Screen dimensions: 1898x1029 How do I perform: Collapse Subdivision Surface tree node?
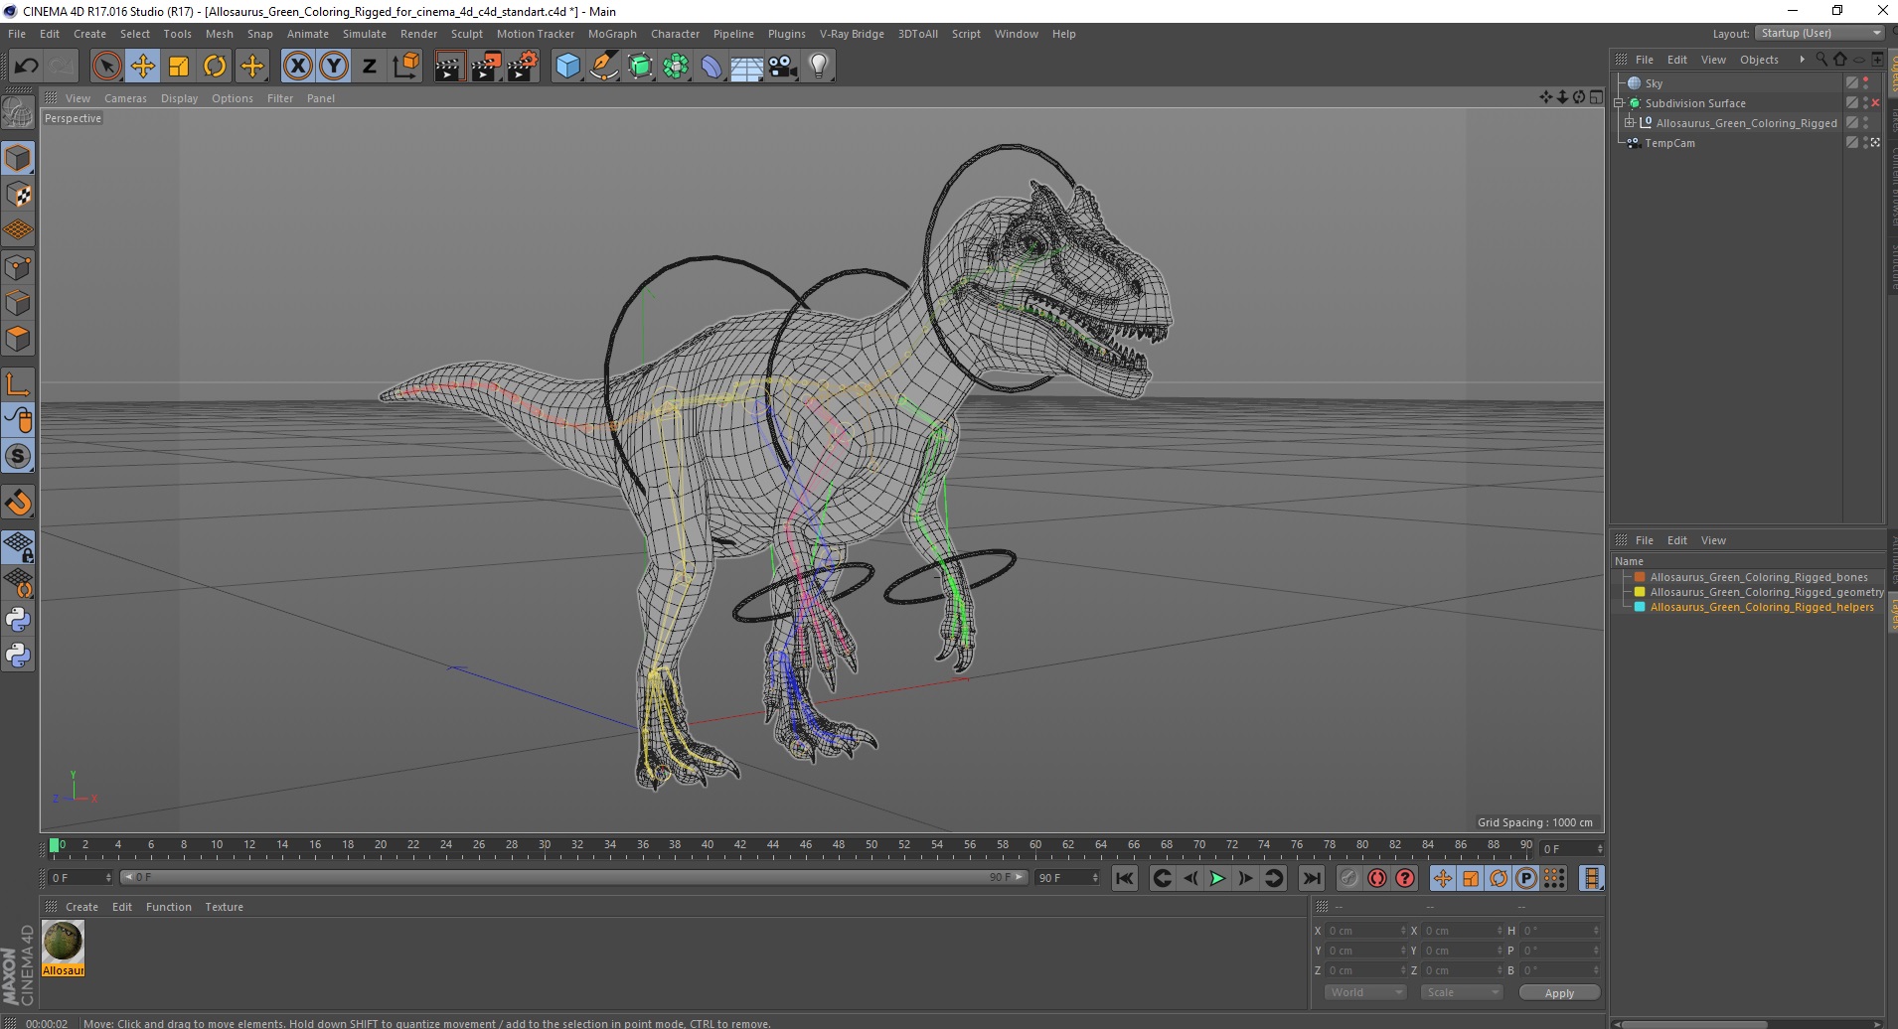click(1619, 103)
